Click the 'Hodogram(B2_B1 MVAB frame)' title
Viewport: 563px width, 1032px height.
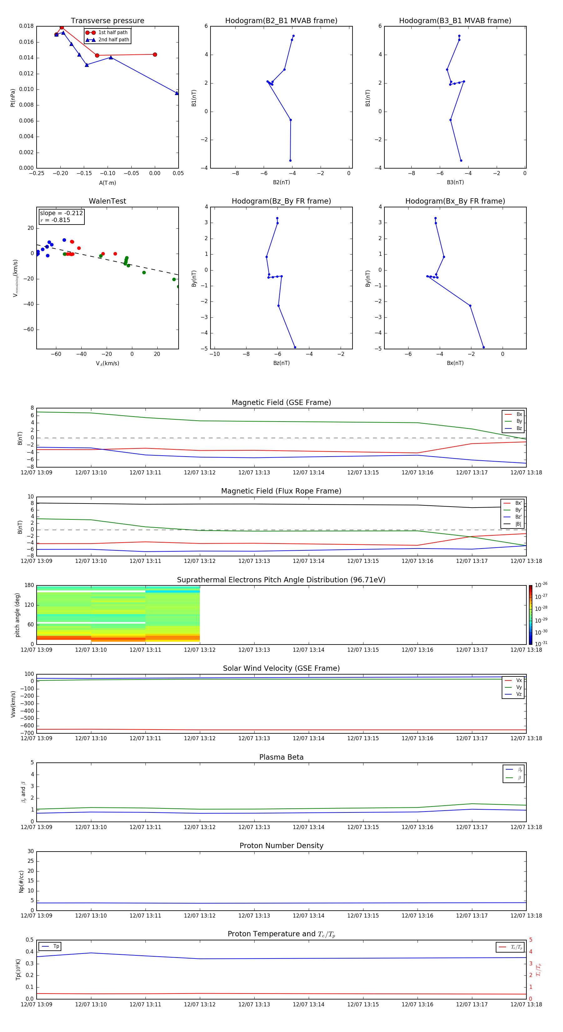click(x=281, y=21)
